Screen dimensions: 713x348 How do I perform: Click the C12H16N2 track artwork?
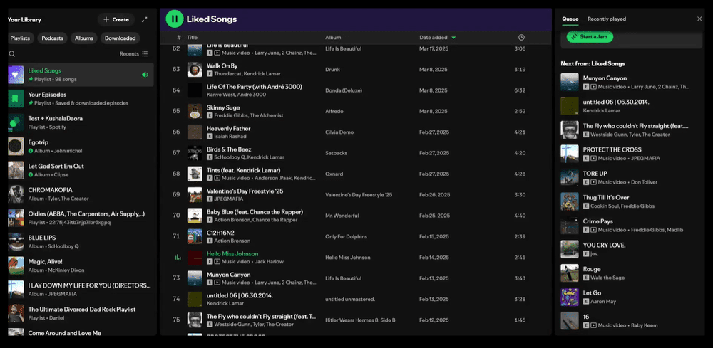click(195, 236)
